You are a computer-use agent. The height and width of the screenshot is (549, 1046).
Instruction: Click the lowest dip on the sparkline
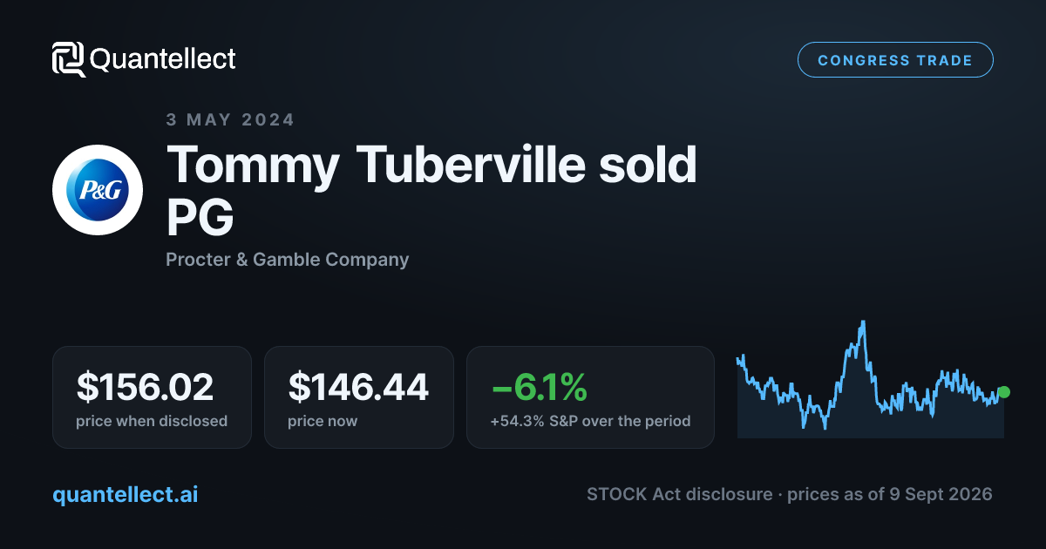point(825,427)
